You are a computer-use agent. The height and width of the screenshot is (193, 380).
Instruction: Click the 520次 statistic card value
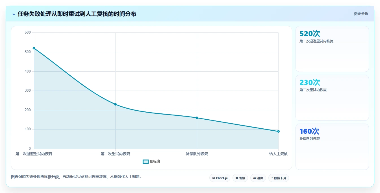[x=310, y=34]
